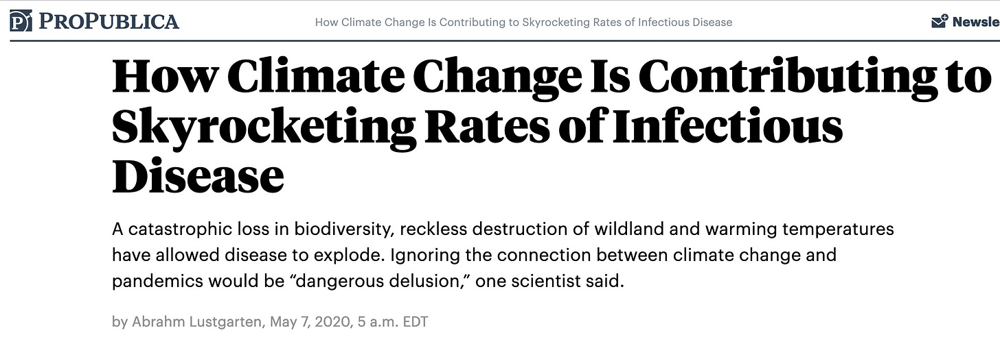
Task: Click "Disease" on the headline's last line
Action: point(198,176)
